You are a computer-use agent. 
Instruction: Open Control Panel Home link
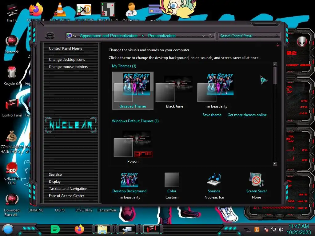(66, 48)
